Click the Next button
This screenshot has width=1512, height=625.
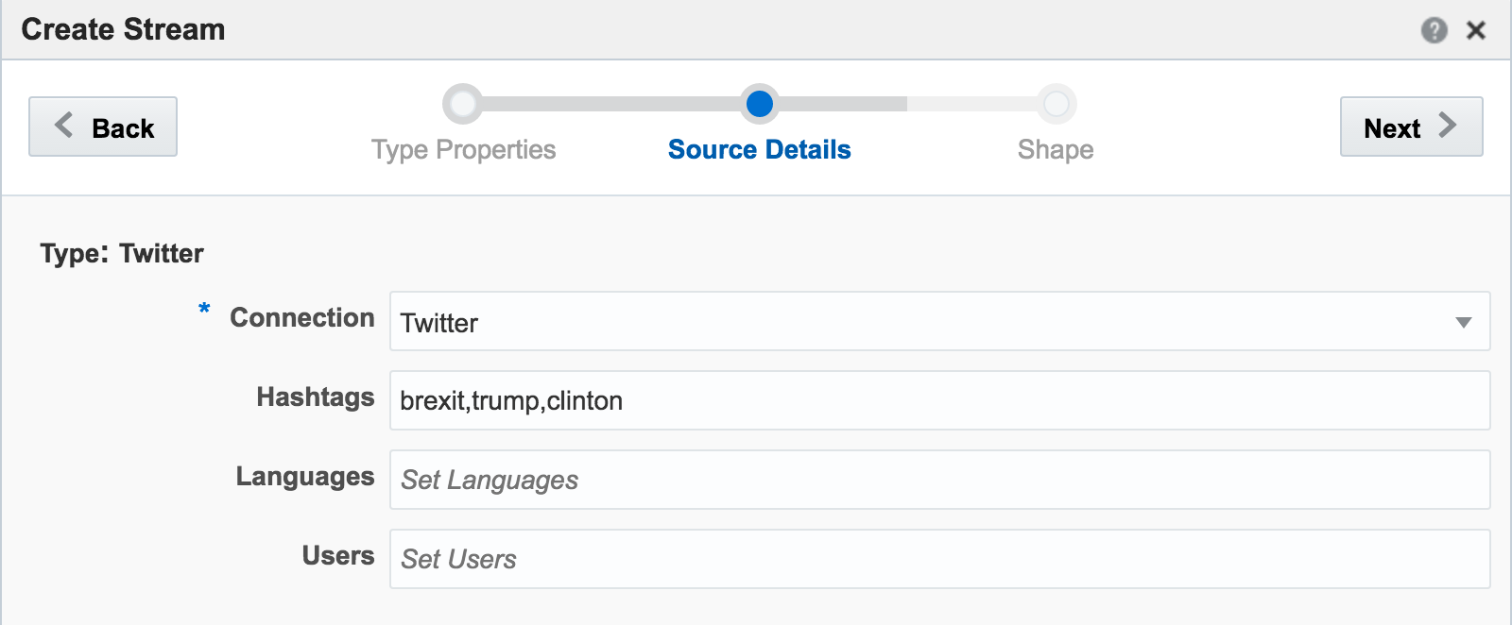[1411, 127]
